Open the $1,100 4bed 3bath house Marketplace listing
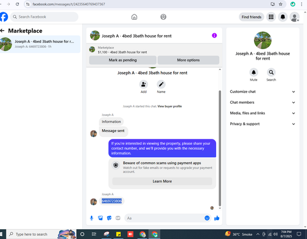Screen dimensions: 307x239 click(x=122, y=52)
